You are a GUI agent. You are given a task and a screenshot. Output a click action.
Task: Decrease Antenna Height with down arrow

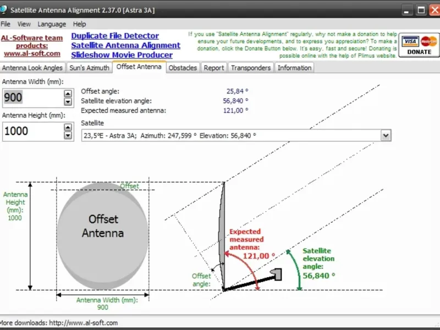[68, 135]
